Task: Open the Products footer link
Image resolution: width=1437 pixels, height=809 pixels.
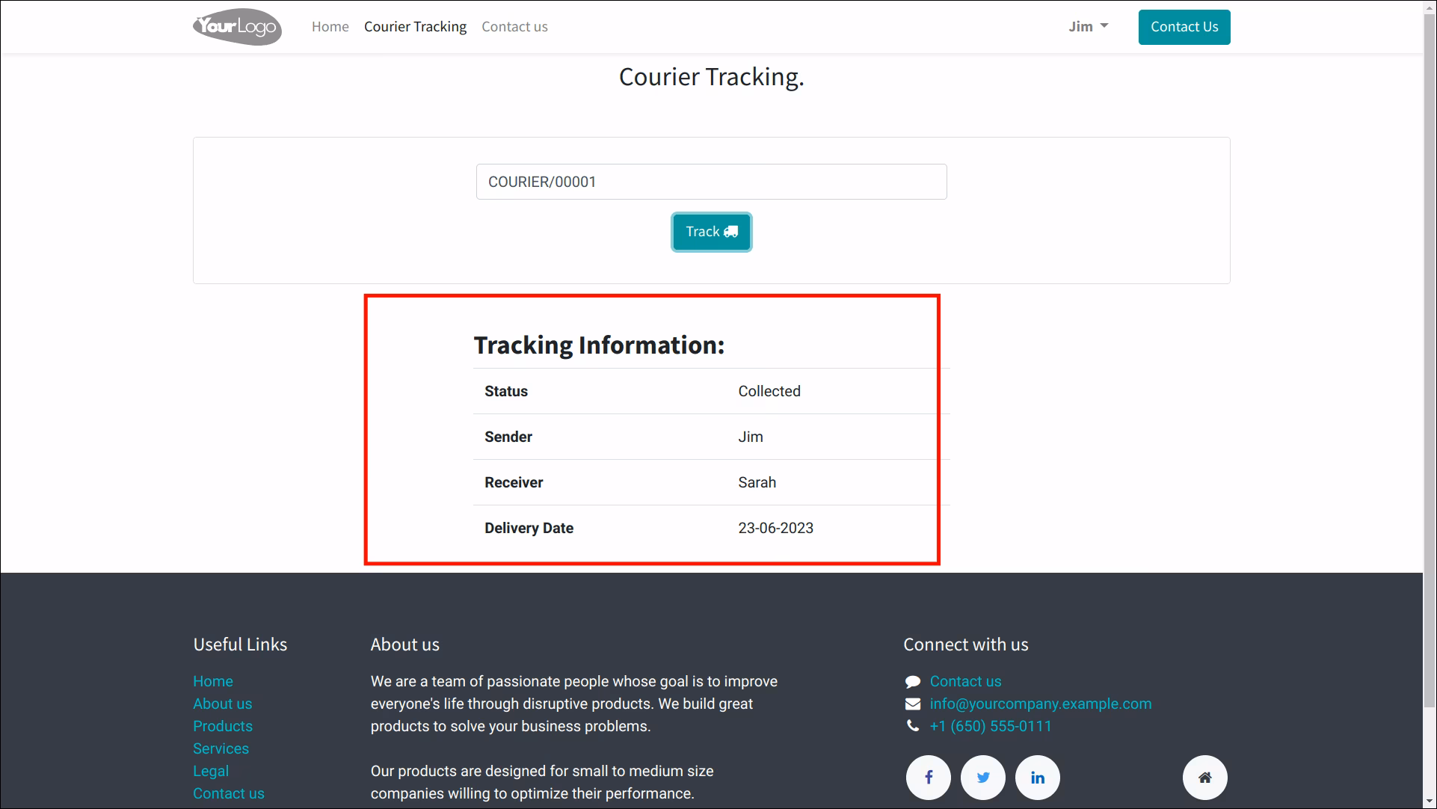Action: (x=223, y=727)
